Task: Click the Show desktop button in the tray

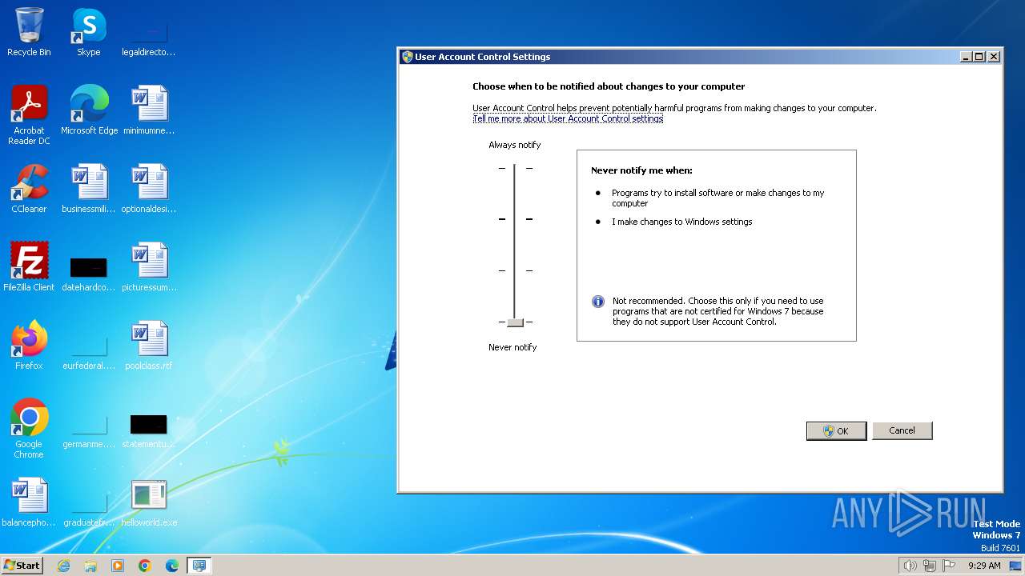Action: point(1015,566)
